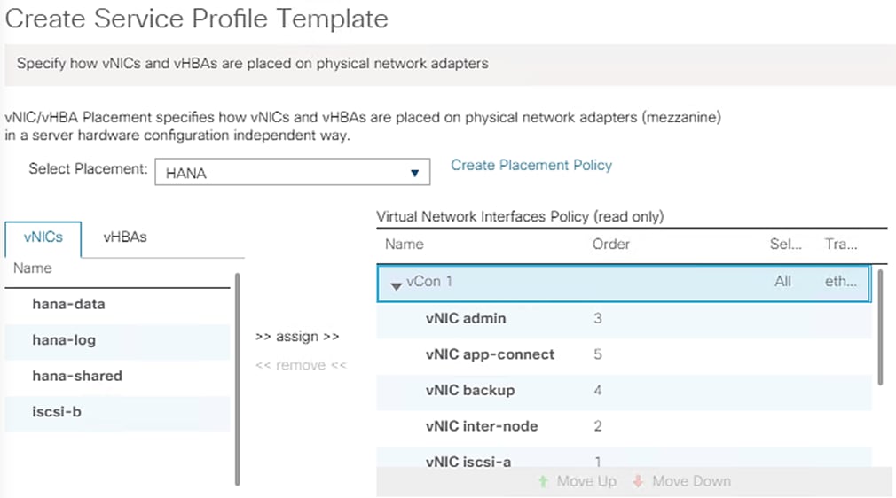
Task: Collapse the vCon 1 tree node
Action: [x=396, y=284]
